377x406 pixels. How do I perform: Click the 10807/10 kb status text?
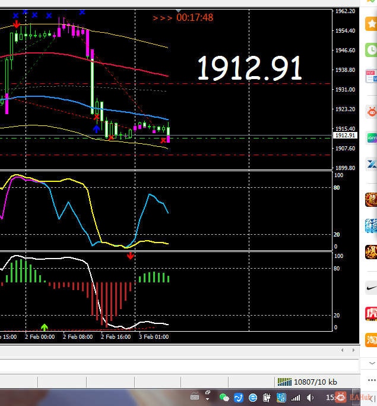(315, 382)
